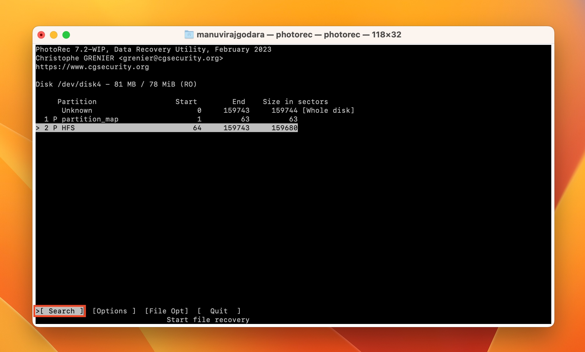The width and height of the screenshot is (585, 352).
Task: Click the Partition column header
Action: point(77,102)
